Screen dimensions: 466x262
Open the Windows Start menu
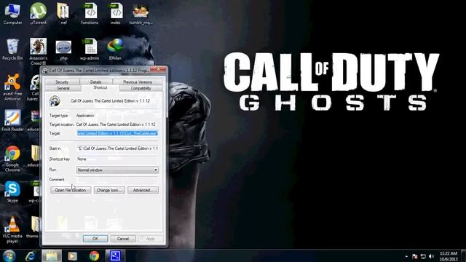point(9,255)
